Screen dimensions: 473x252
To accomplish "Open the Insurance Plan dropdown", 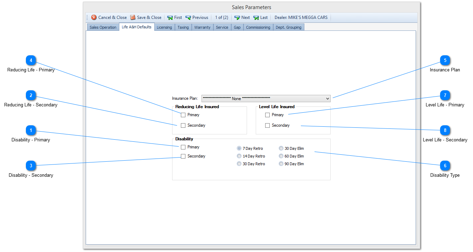I will 266,98.
